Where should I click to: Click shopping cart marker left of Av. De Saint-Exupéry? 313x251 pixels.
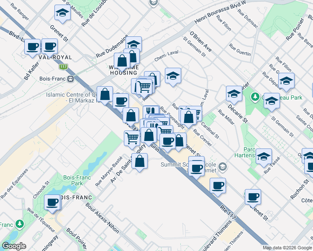(x=132, y=139)
